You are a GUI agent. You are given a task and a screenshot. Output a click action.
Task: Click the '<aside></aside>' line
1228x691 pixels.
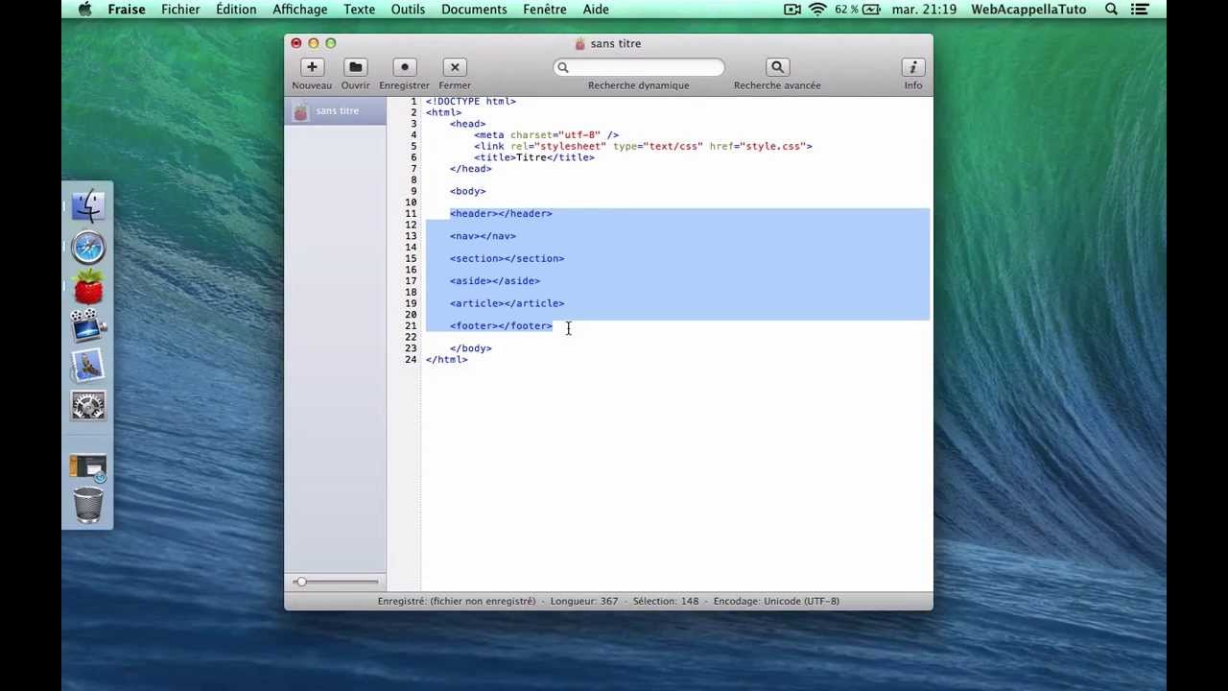(x=495, y=281)
